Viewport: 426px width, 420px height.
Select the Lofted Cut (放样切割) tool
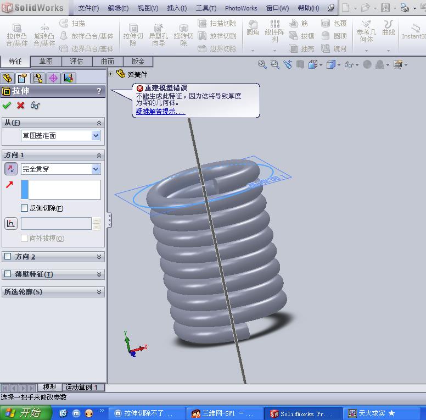(x=217, y=36)
